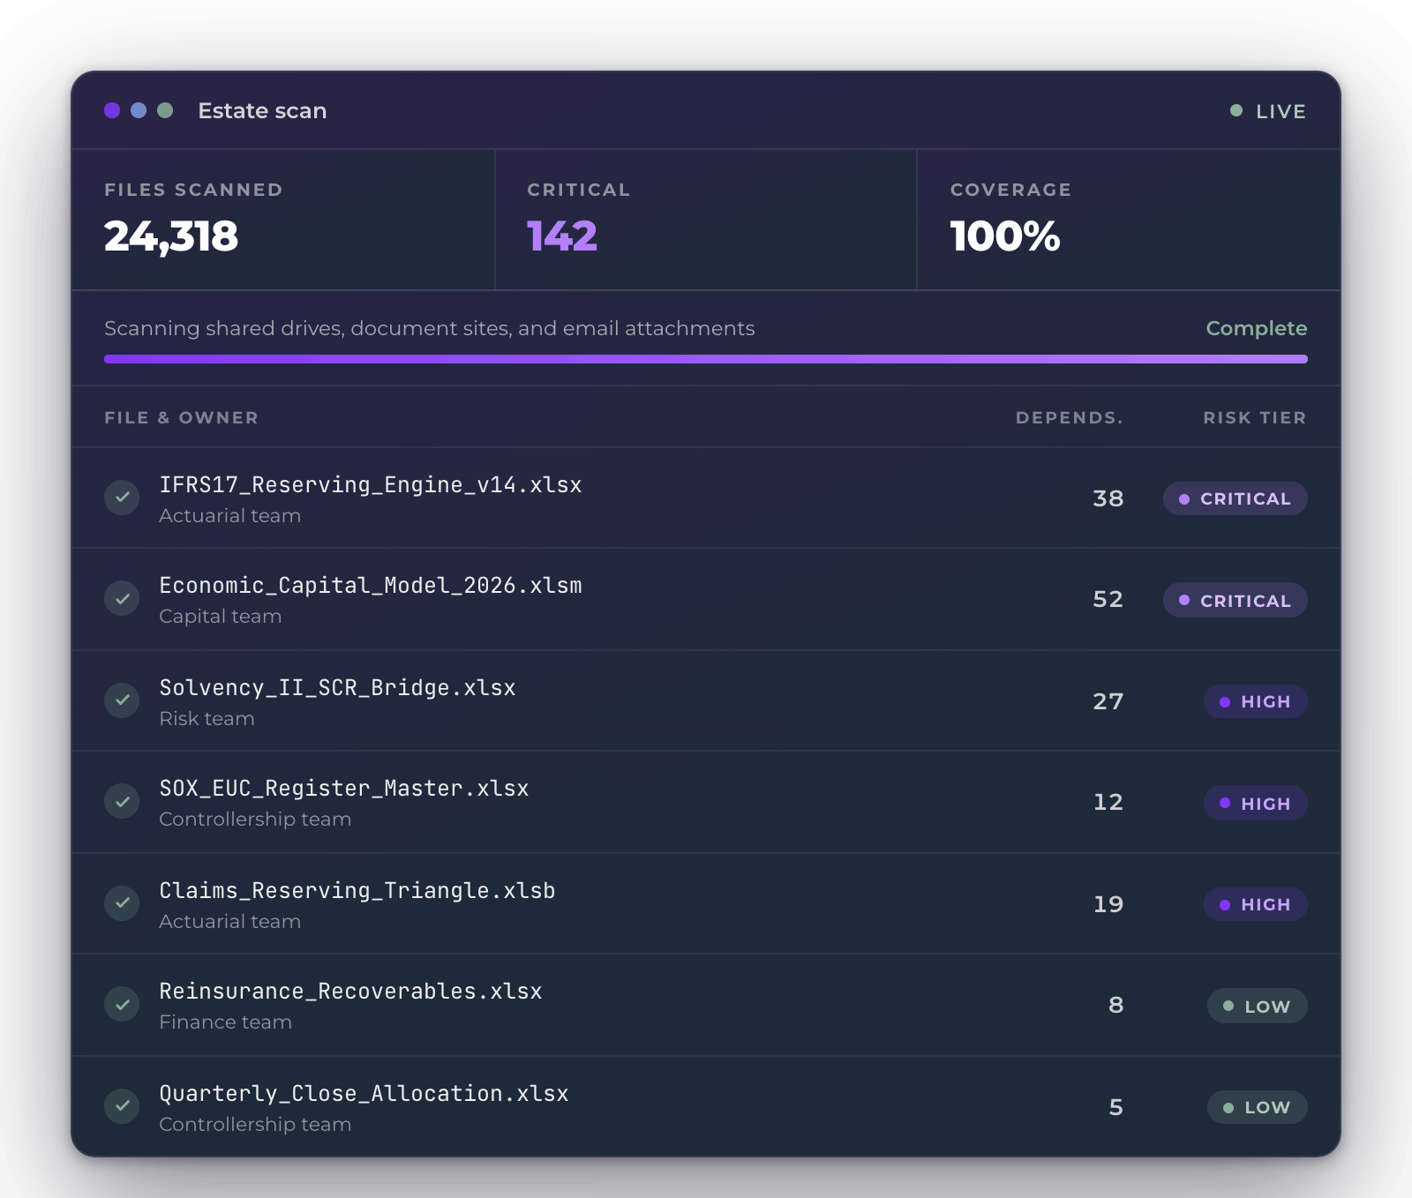Toggle checkmark for Claims_Reserving_Triangle.xlsb

click(122, 903)
